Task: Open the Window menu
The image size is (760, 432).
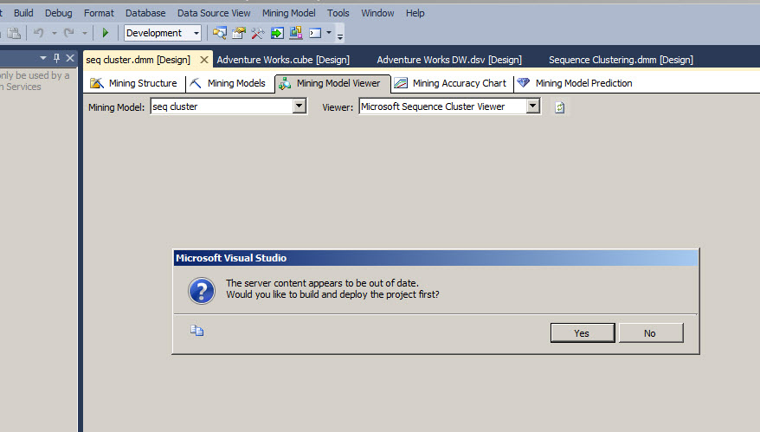Action: point(377,13)
